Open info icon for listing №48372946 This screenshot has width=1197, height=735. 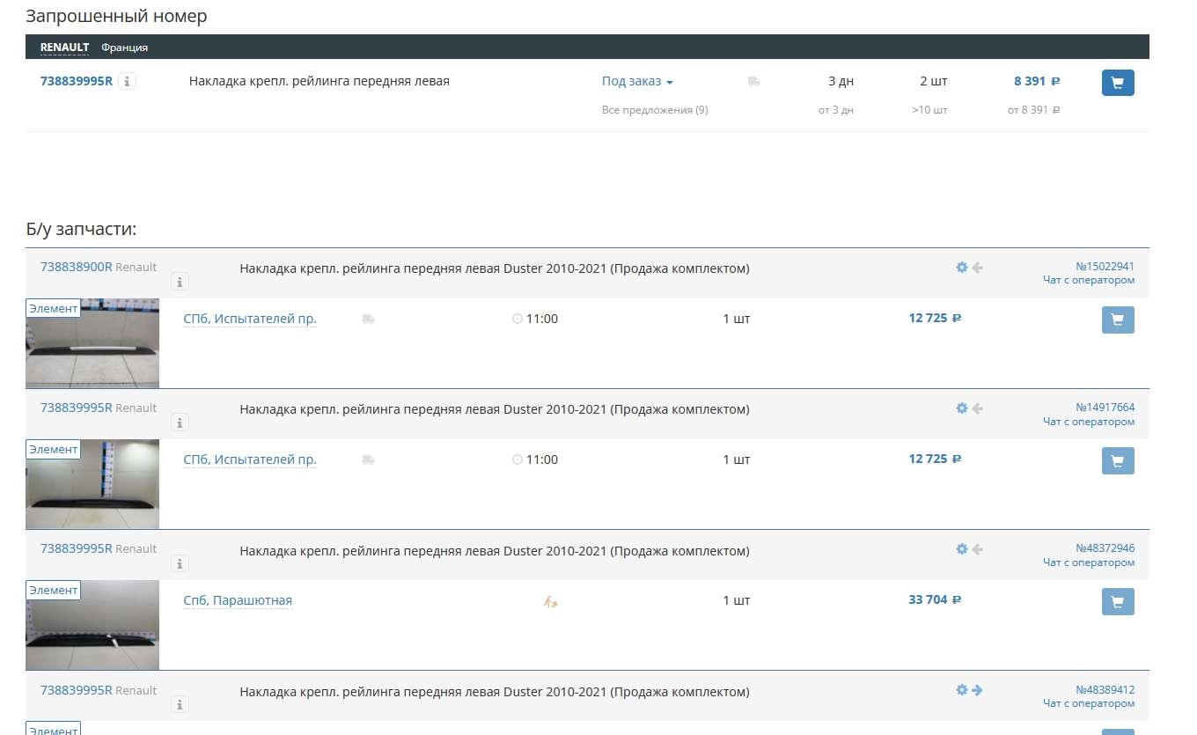[x=180, y=563]
